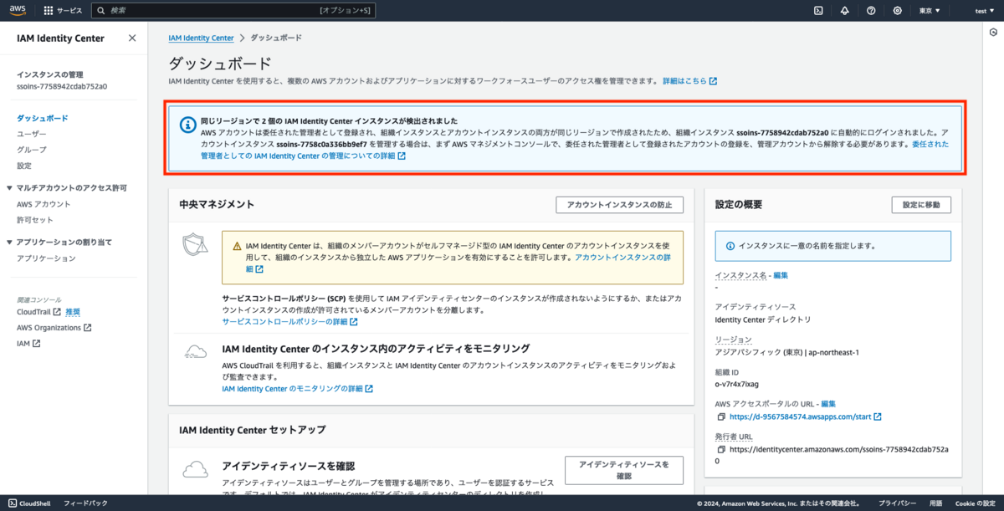Click warning triangle icon in yellow alert
The image size is (1004, 511).
[236, 247]
